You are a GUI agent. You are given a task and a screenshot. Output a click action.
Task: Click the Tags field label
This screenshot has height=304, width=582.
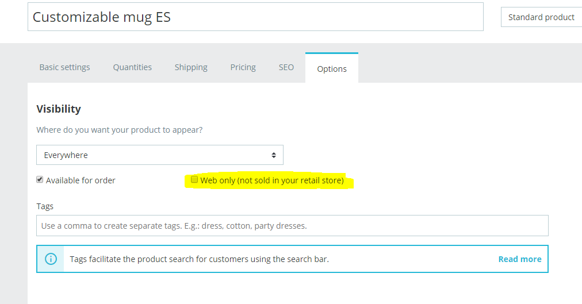pyautogui.click(x=45, y=206)
